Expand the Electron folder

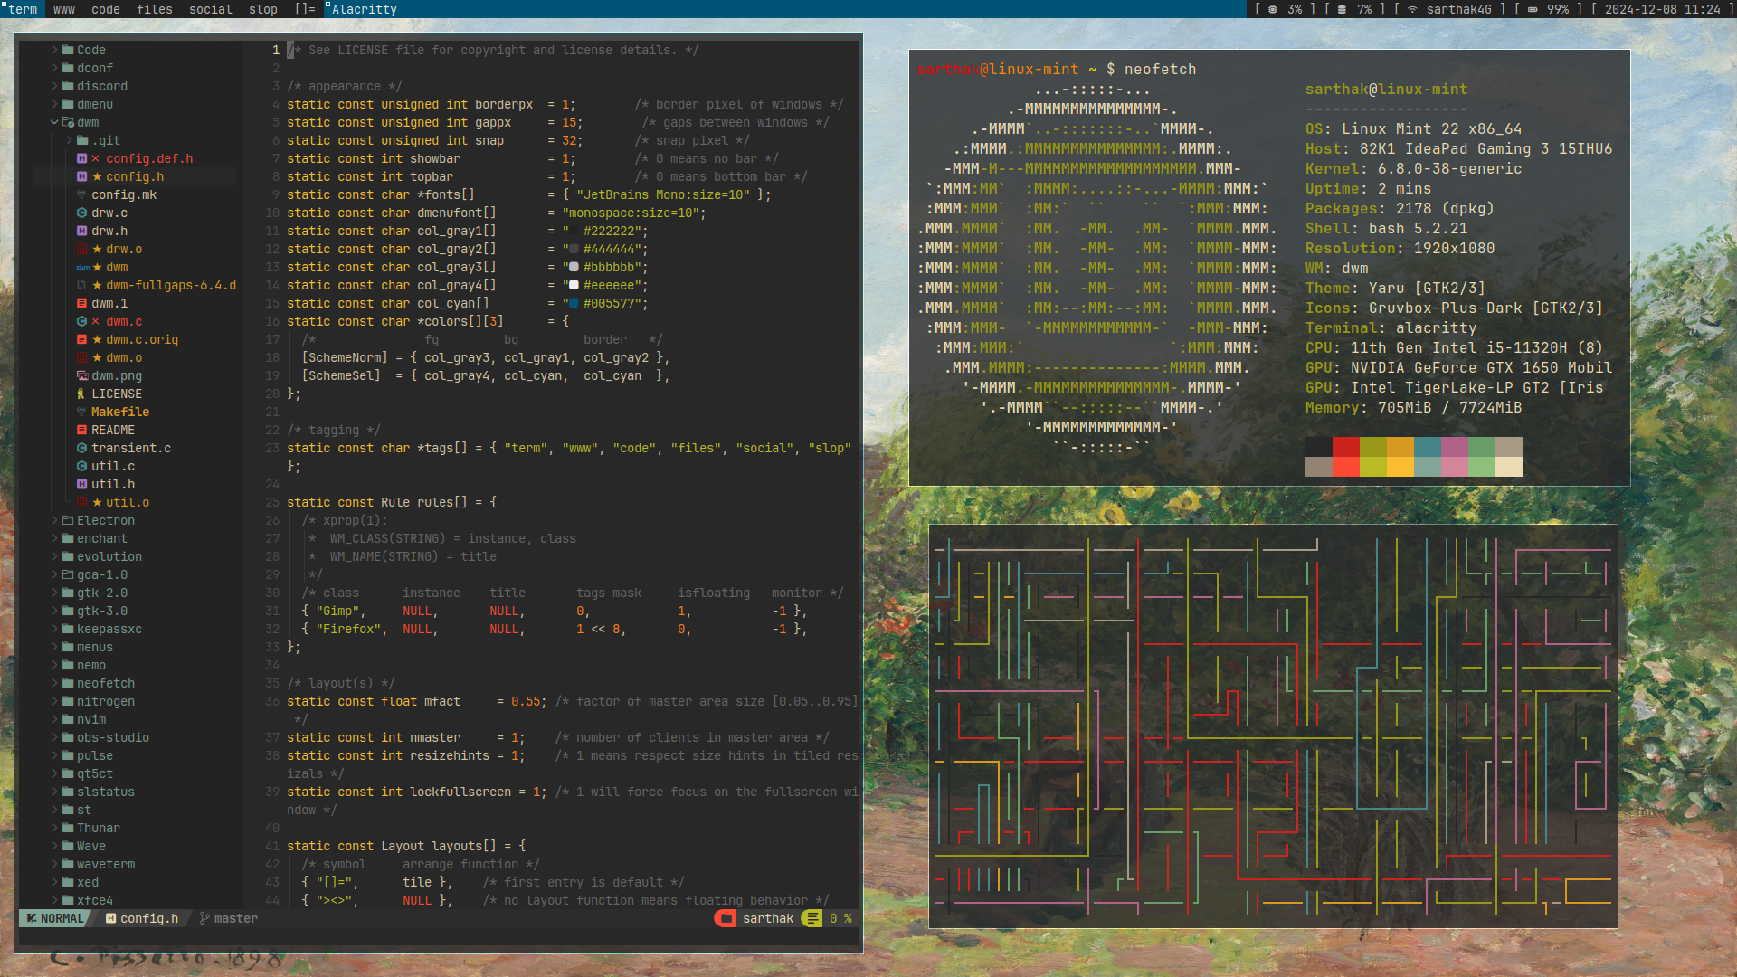pyautogui.click(x=54, y=520)
